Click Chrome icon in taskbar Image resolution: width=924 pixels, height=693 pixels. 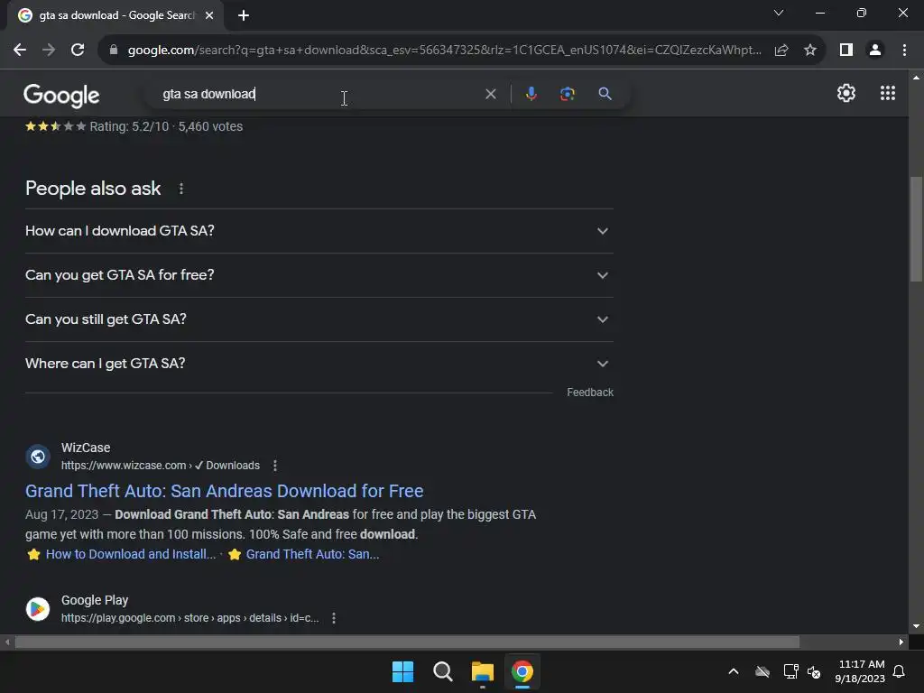522,671
